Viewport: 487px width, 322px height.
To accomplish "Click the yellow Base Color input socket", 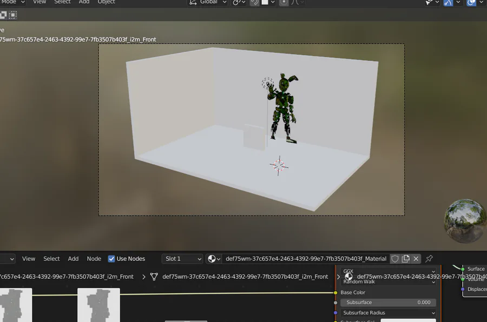I will [x=335, y=292].
